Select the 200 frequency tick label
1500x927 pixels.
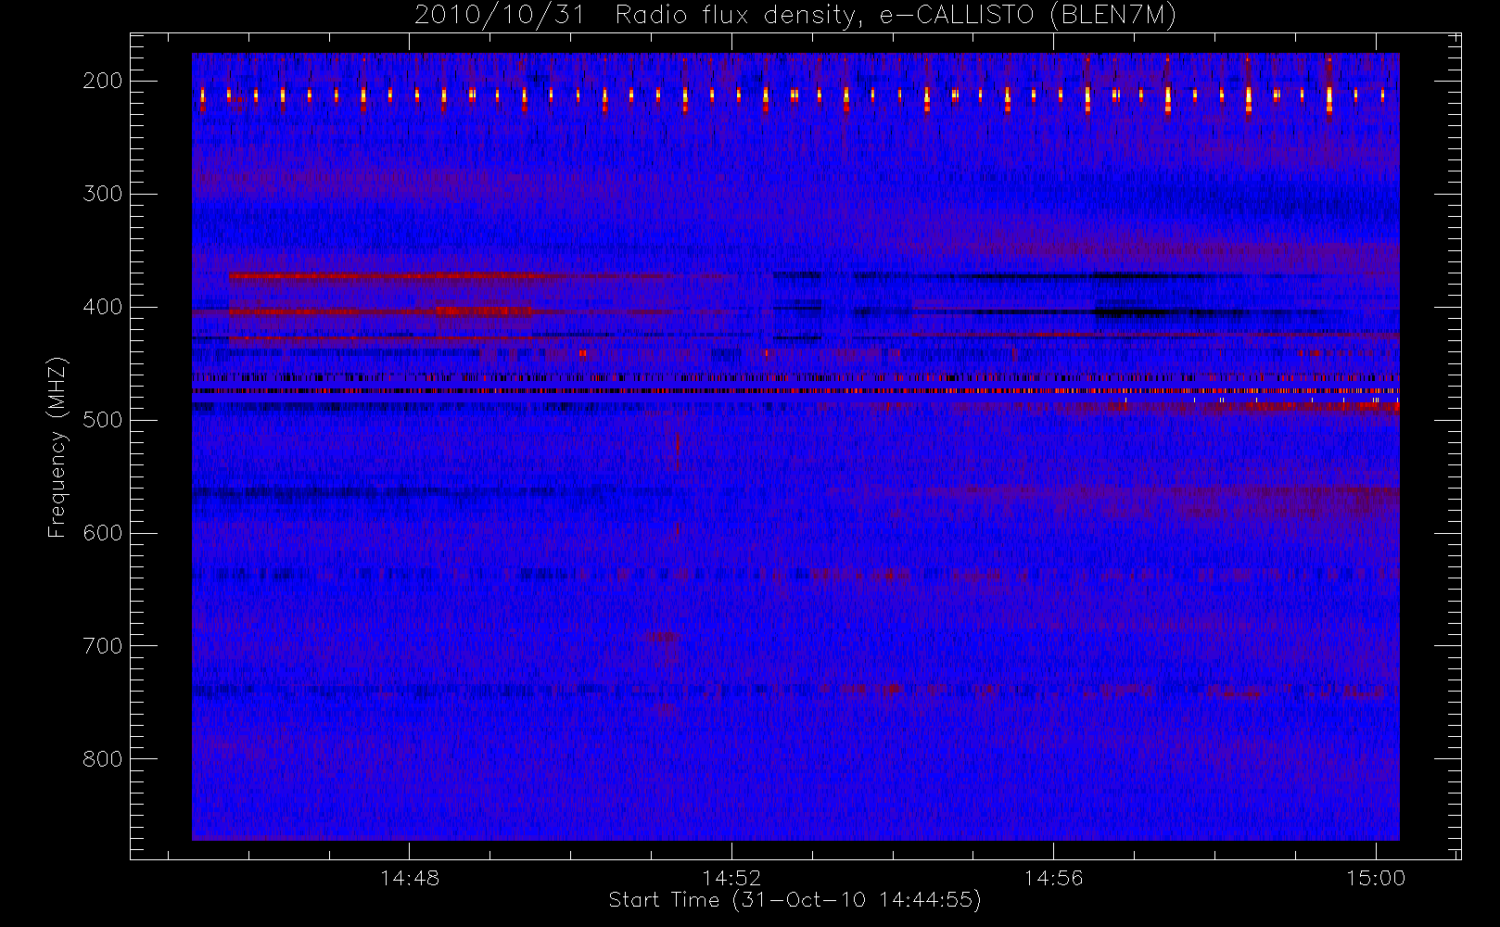[102, 81]
